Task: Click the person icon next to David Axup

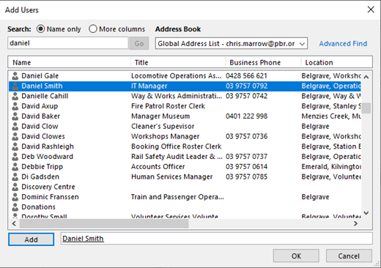Action: coord(15,106)
